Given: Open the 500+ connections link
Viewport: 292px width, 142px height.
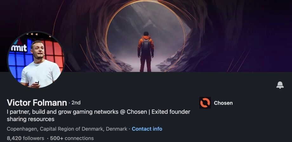Looking at the screenshot, I should click(x=72, y=138).
